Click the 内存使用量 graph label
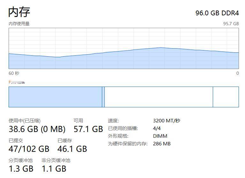 point(19,24)
